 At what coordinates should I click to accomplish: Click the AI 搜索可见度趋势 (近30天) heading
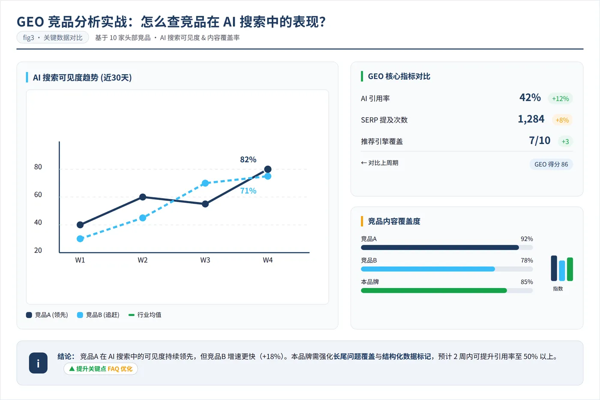(x=82, y=78)
